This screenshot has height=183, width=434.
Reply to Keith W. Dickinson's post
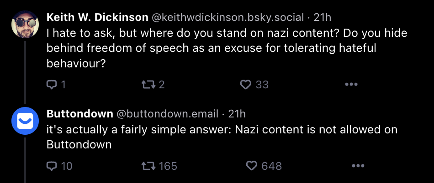pyautogui.click(x=52, y=84)
